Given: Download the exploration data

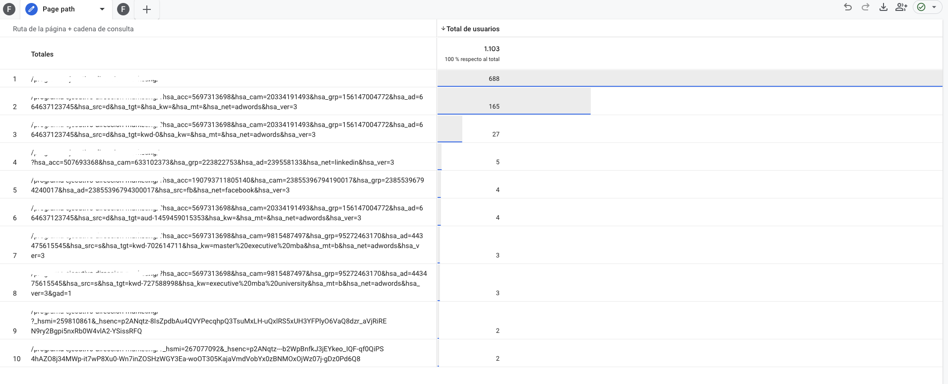Looking at the screenshot, I should [884, 7].
